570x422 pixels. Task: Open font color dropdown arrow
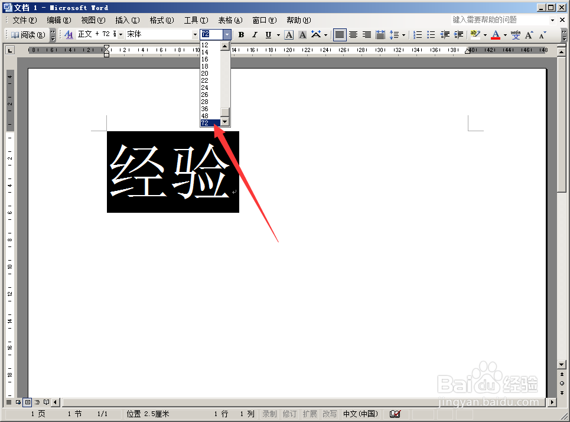(x=505, y=35)
